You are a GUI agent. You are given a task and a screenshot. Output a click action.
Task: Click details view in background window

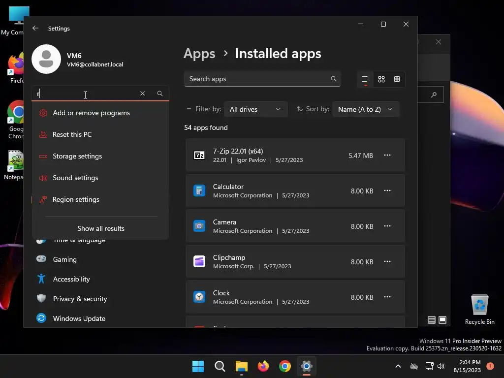point(432,320)
